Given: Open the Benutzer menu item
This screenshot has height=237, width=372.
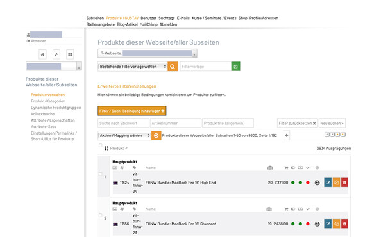Looking at the screenshot, I should 149,18.
